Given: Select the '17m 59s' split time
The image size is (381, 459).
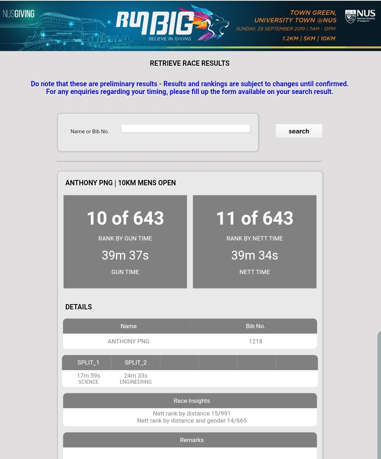Looking at the screenshot, I should (x=89, y=376).
